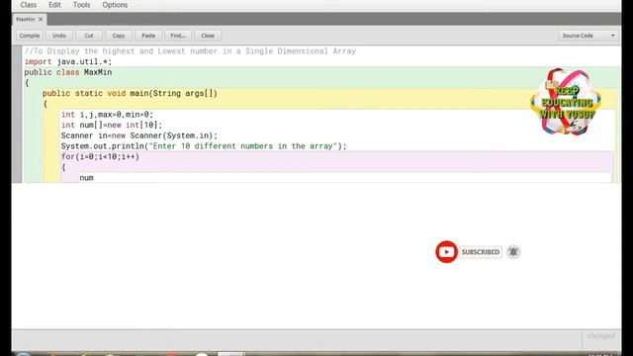
Task: Open the Edit menu
Action: coord(54,5)
